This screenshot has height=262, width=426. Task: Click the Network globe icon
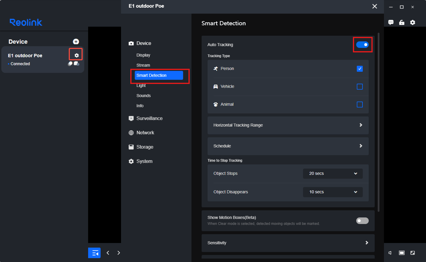tap(131, 133)
